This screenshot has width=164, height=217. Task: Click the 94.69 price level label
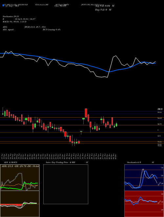pos(160,118)
